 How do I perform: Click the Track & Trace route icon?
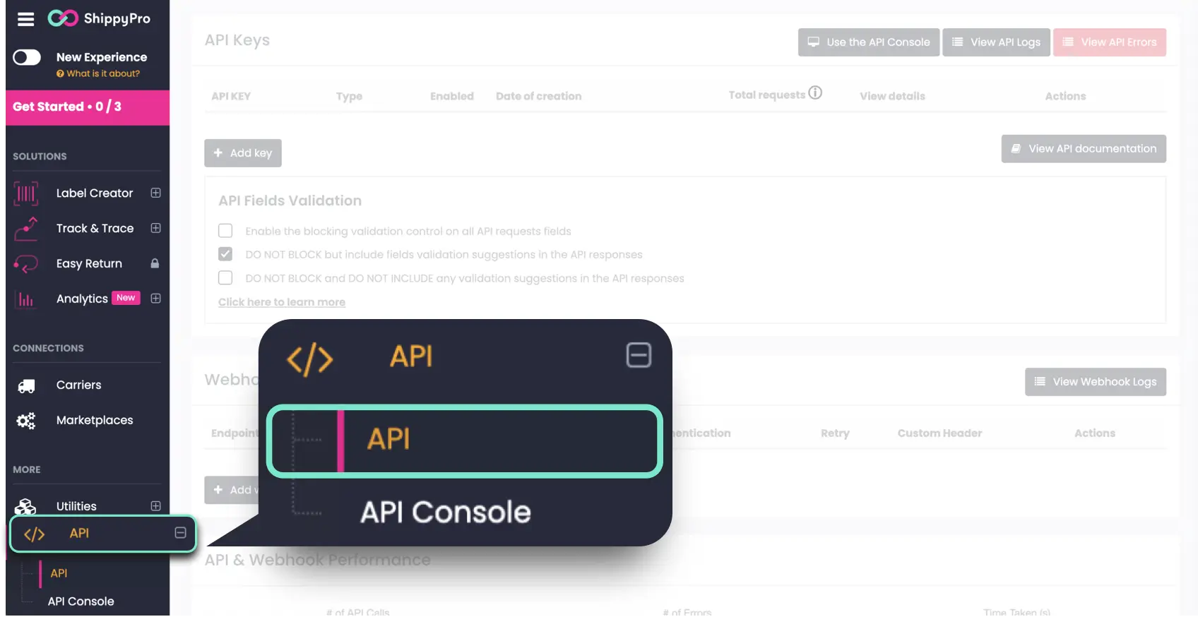point(26,229)
